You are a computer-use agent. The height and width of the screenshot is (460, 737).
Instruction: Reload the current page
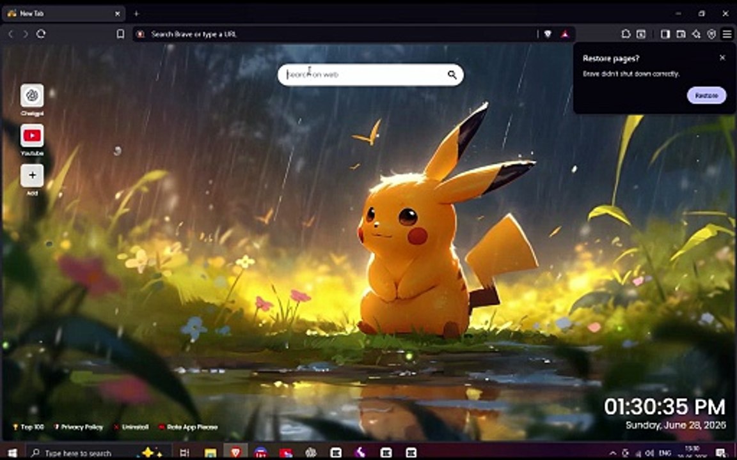pos(41,34)
